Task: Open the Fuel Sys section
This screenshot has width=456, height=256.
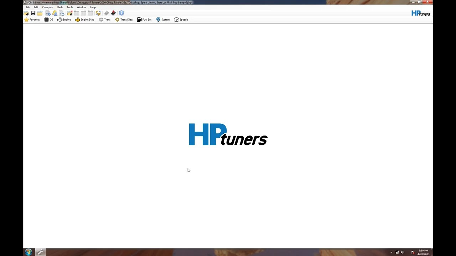Action: click(144, 20)
